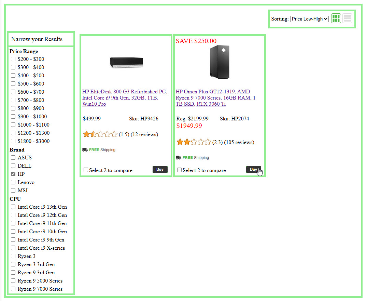This screenshot has height=301, width=367.
Task: Select the DELL brand checkbox
Action: 13,166
